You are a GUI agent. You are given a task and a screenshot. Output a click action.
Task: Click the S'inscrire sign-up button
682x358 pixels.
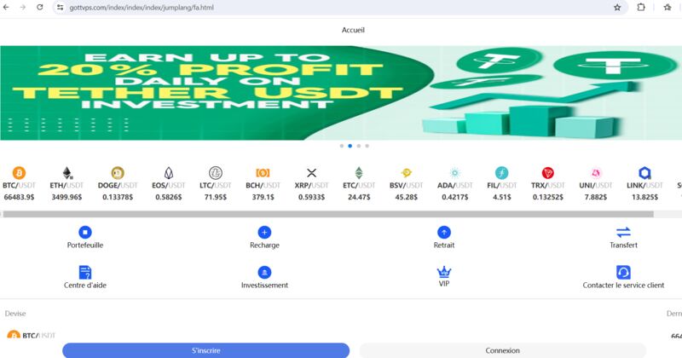205,350
